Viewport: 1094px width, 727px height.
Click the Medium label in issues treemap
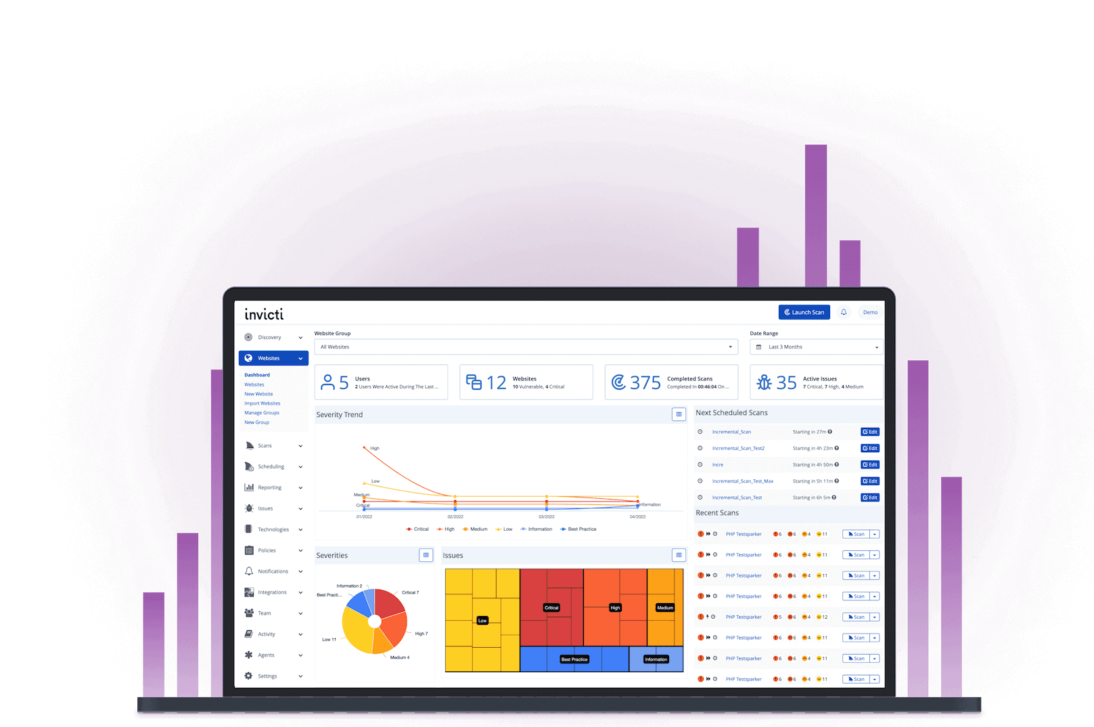click(665, 608)
